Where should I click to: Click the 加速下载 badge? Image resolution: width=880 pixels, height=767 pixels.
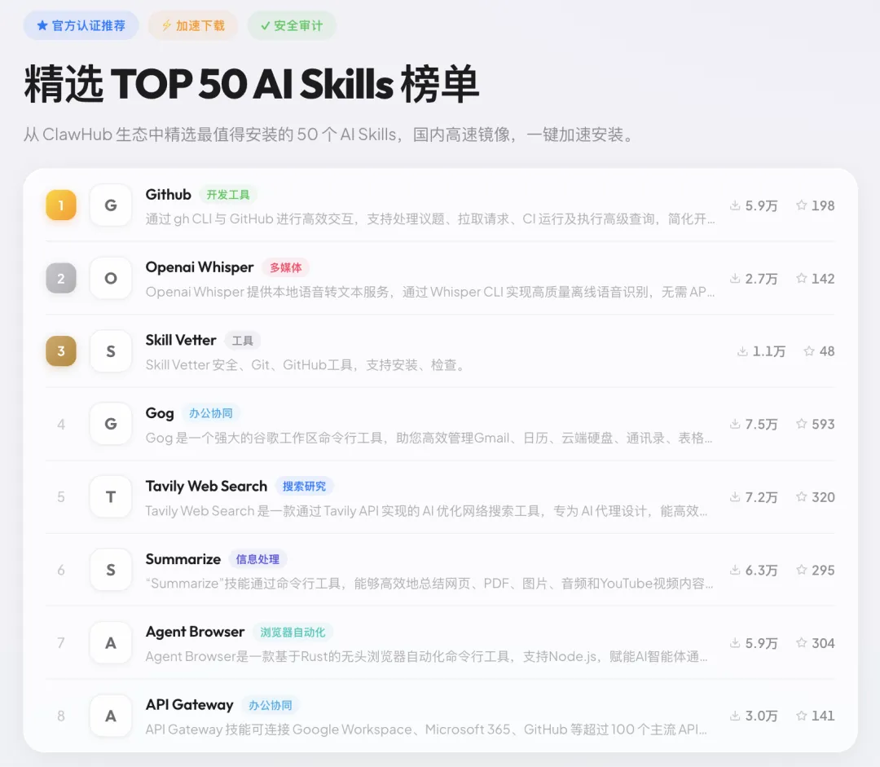click(x=193, y=25)
